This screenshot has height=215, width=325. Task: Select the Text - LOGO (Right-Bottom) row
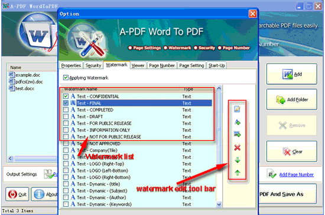pyautogui.click(x=137, y=177)
